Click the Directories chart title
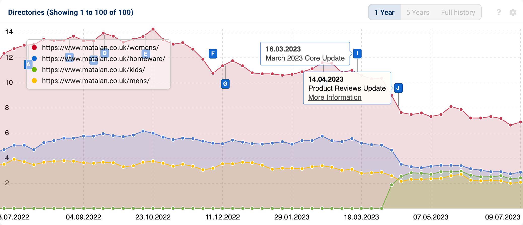This screenshot has width=523, height=225. pos(71,12)
